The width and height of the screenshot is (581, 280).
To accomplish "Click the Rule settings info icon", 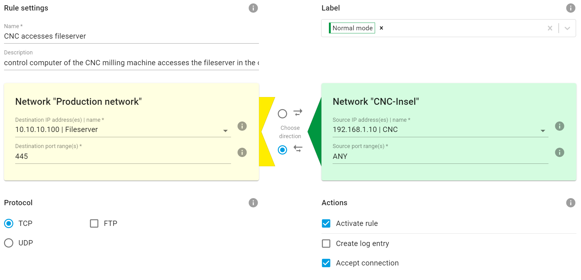I will 253,8.
